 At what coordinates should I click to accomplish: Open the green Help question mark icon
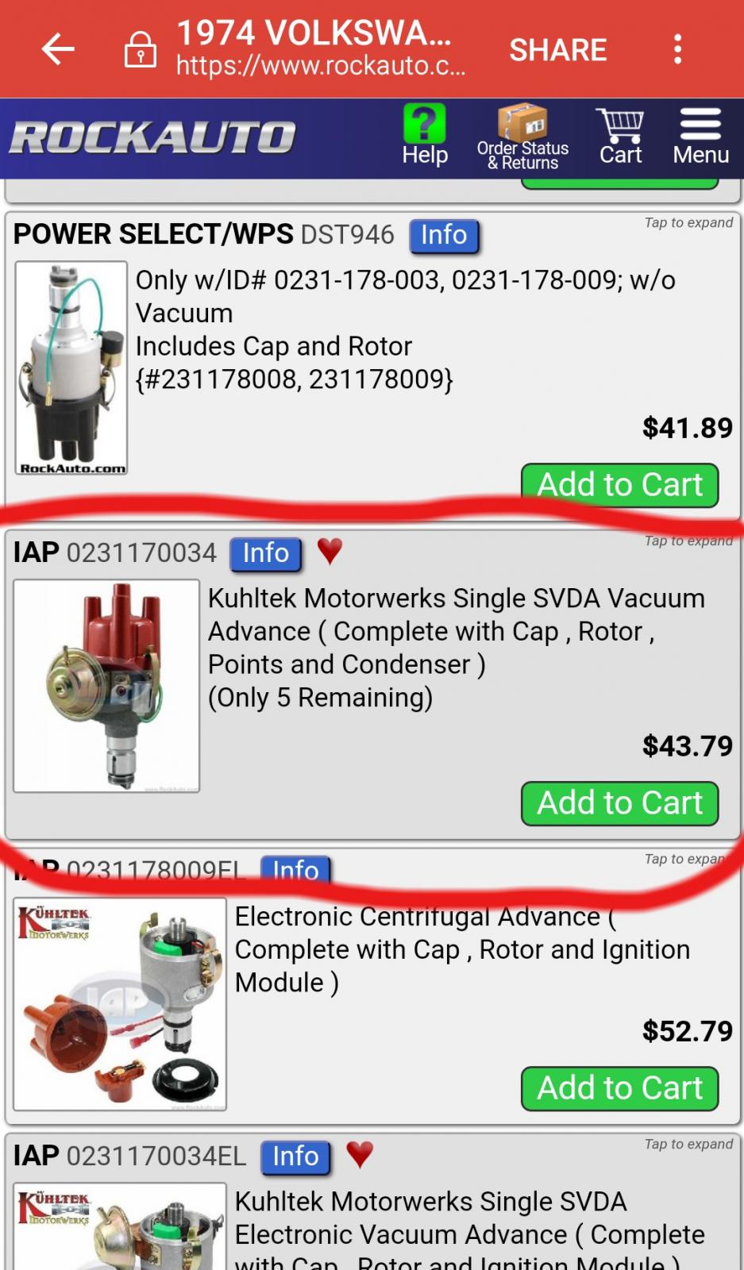[425, 124]
